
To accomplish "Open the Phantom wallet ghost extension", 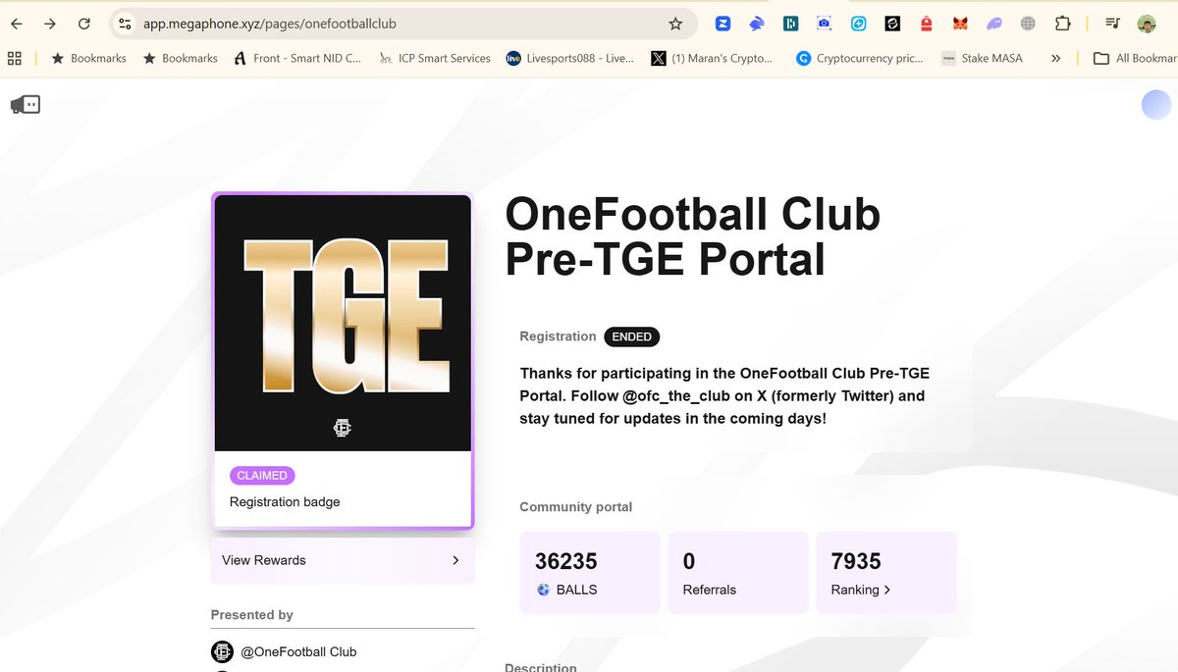I will [993, 24].
